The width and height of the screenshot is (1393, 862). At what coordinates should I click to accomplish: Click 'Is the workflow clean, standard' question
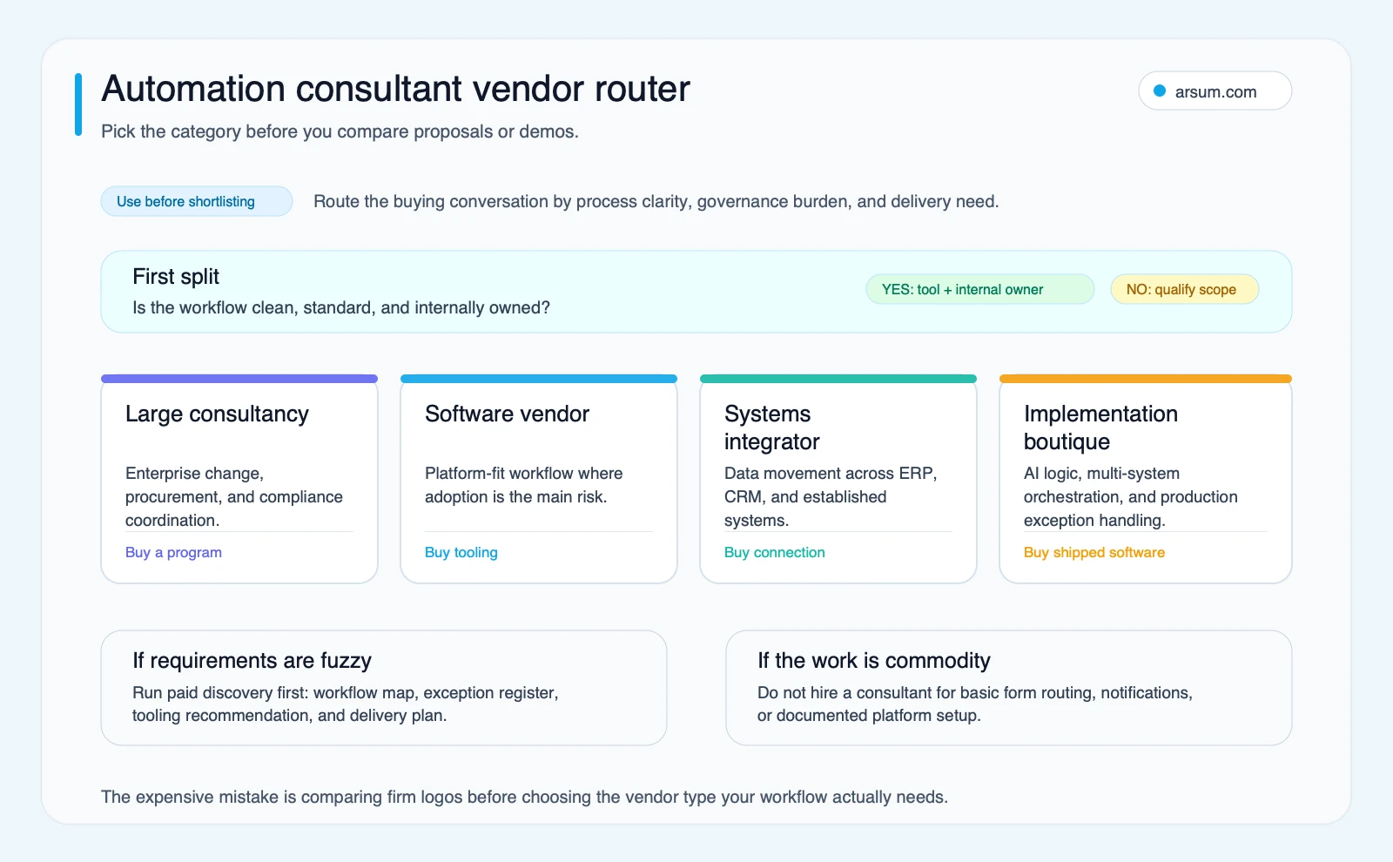[341, 307]
